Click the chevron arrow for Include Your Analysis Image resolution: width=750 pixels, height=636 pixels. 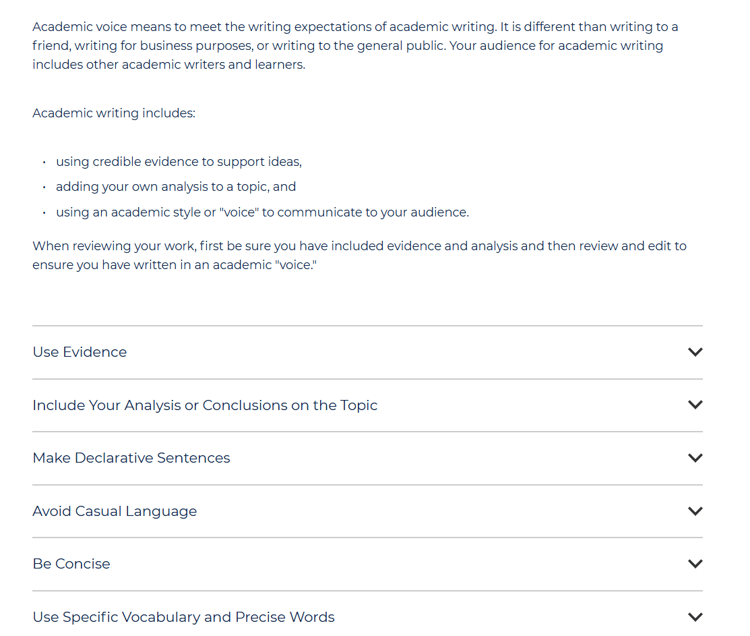point(695,405)
